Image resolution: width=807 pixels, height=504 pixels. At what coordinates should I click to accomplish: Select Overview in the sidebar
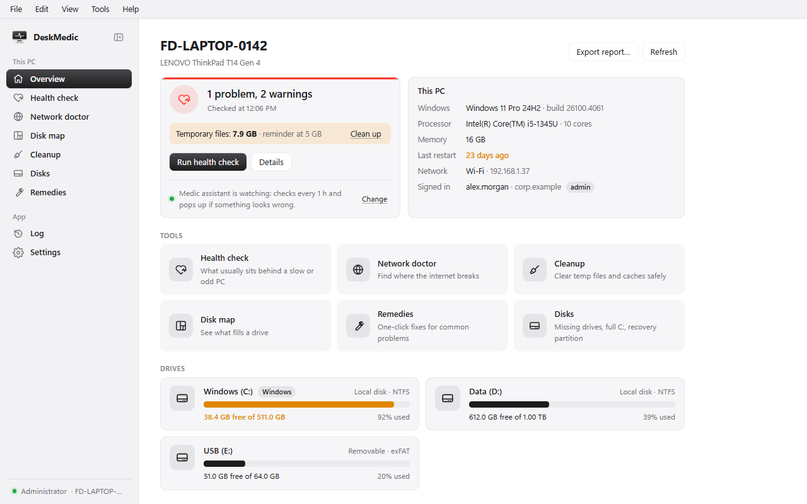pyautogui.click(x=69, y=79)
